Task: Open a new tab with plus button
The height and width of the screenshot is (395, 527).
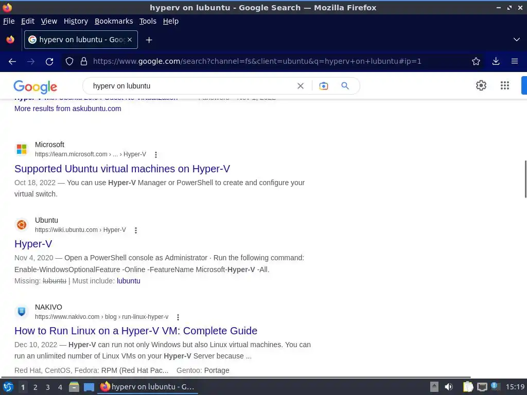Action: pyautogui.click(x=149, y=40)
